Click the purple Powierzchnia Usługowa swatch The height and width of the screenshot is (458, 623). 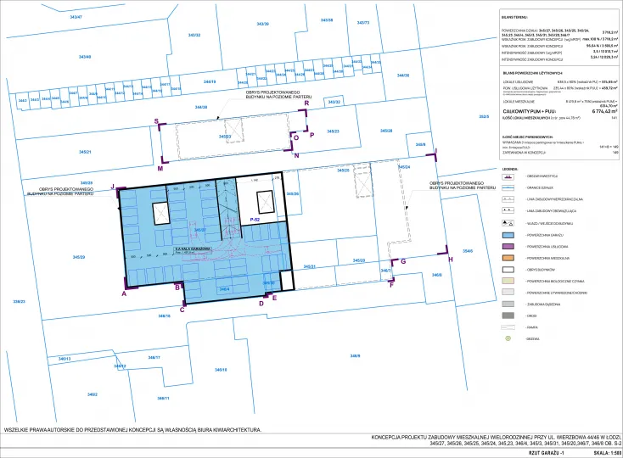[x=509, y=245]
